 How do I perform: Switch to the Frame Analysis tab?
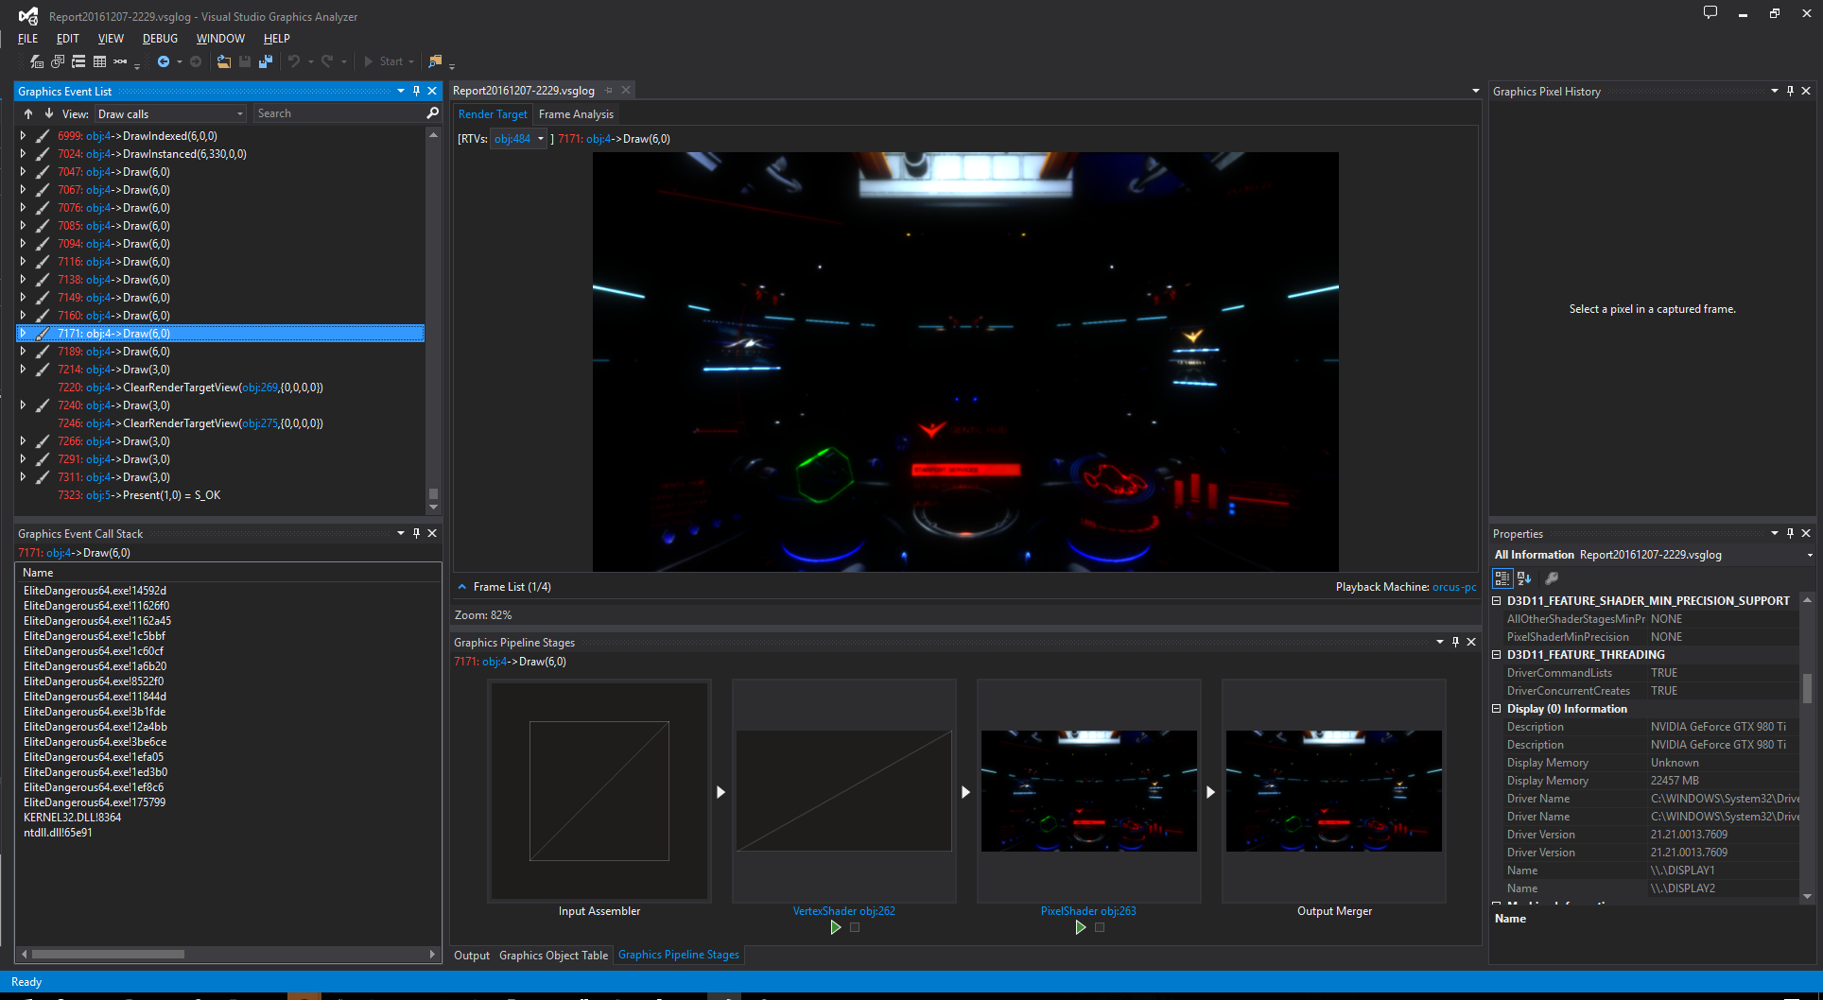[576, 114]
